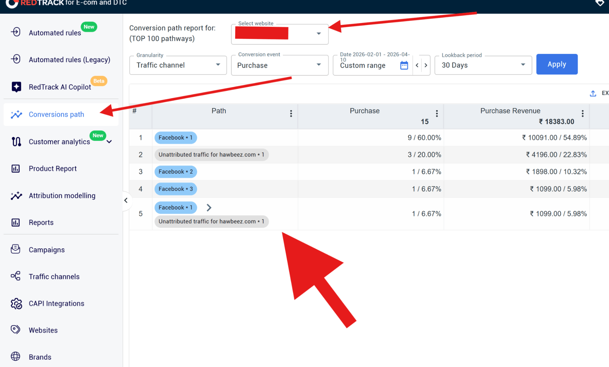This screenshot has width=609, height=367.
Task: Collapse the sidebar with arrow handle
Action: [x=126, y=200]
